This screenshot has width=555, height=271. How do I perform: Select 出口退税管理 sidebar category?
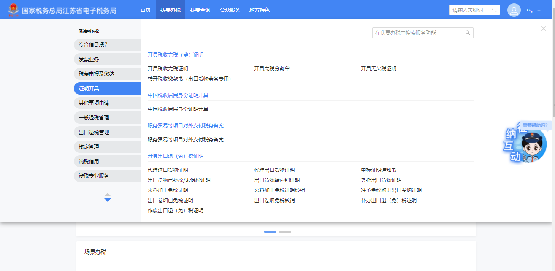(x=94, y=133)
